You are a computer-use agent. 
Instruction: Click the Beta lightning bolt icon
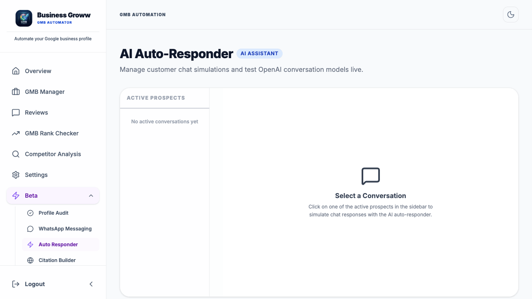click(16, 196)
